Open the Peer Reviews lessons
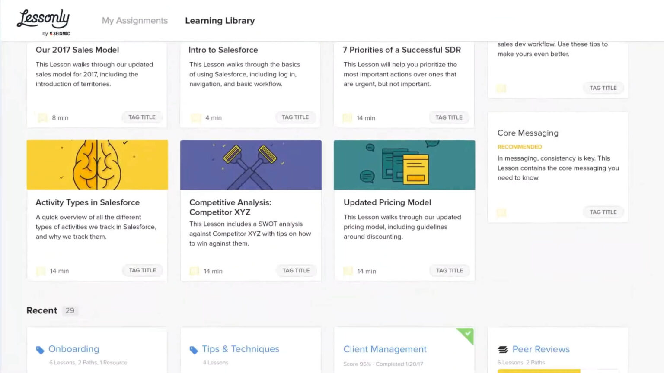This screenshot has height=373, width=664. [x=541, y=349]
